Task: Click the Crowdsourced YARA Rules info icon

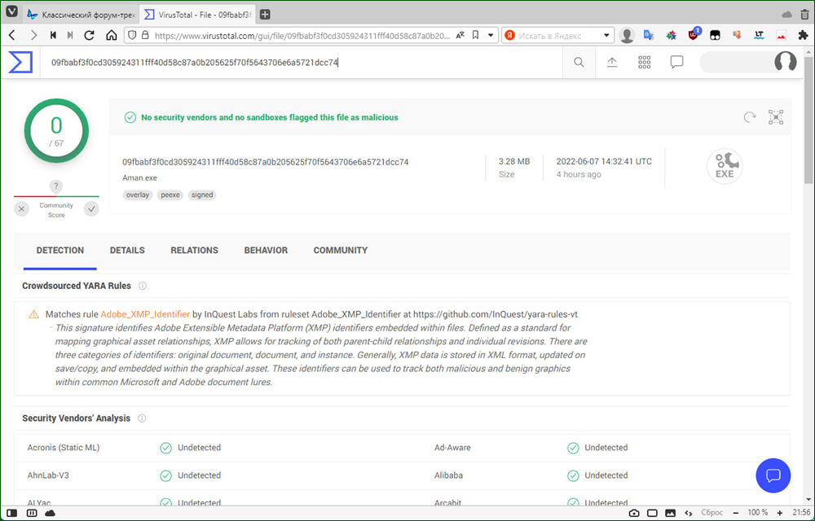Action: (x=143, y=286)
